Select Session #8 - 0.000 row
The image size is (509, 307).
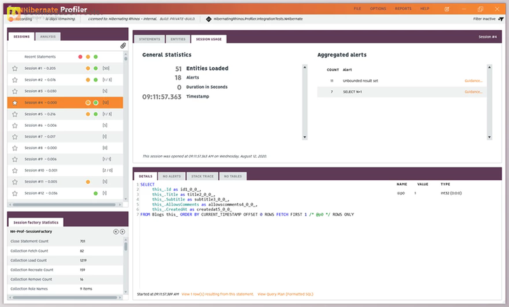pyautogui.click(x=65, y=148)
